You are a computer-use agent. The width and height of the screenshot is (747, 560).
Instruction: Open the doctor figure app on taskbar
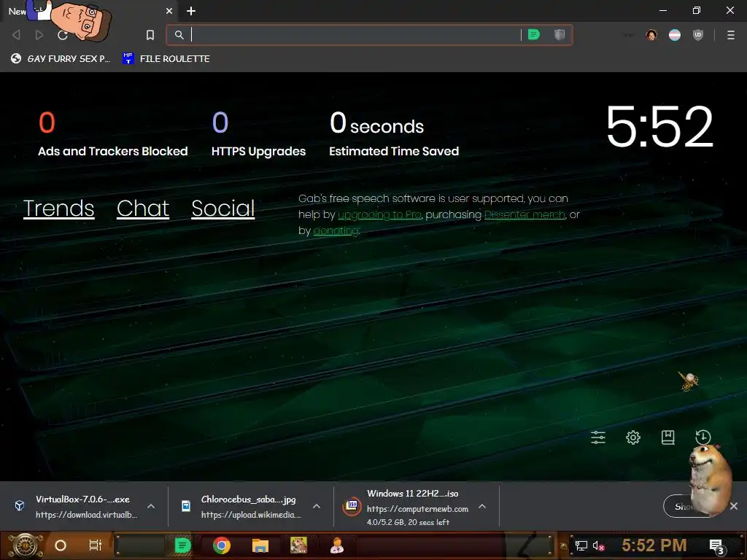coord(337,545)
